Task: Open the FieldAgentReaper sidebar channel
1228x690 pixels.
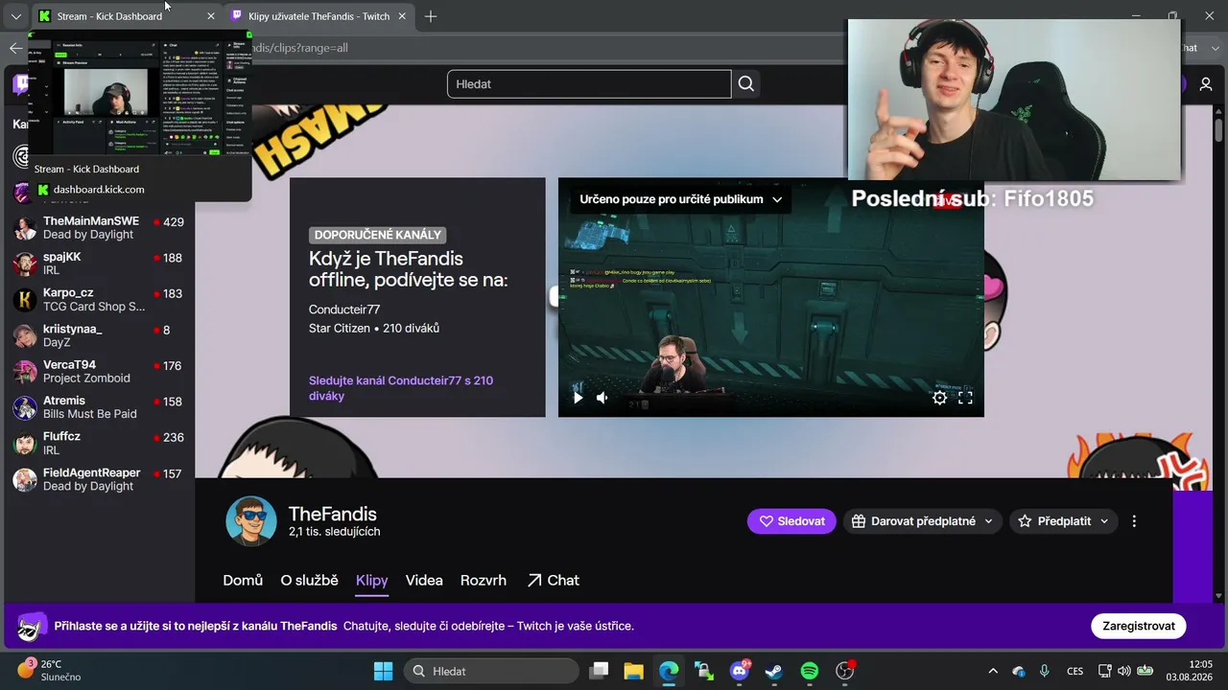Action: (98, 479)
